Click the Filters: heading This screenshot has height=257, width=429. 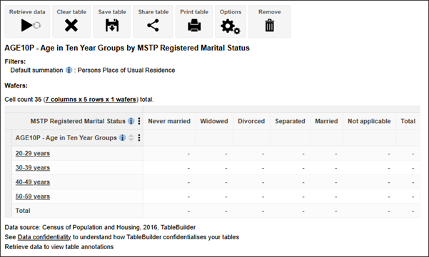(x=15, y=61)
